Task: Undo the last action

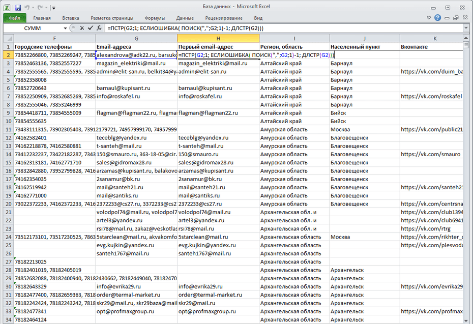Action: (x=27, y=8)
